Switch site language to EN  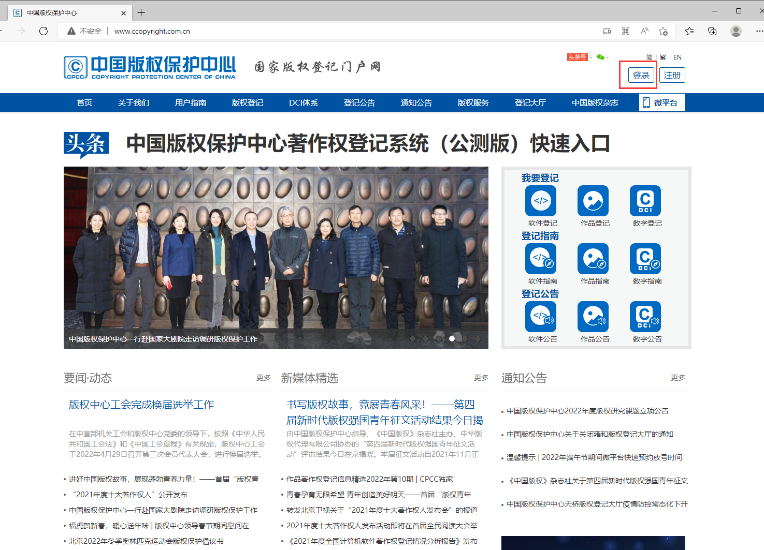677,57
